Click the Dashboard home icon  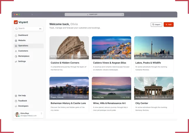pos(16,35)
